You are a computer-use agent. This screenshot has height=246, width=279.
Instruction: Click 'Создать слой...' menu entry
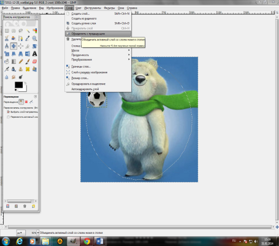(x=98, y=13)
